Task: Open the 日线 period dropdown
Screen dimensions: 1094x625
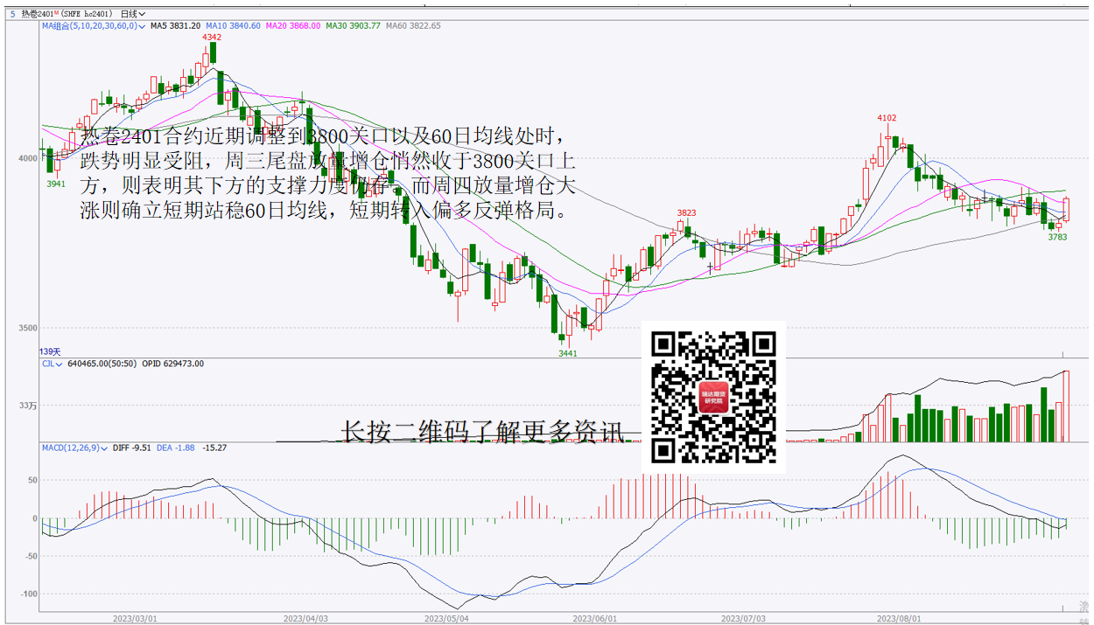Action: point(132,14)
